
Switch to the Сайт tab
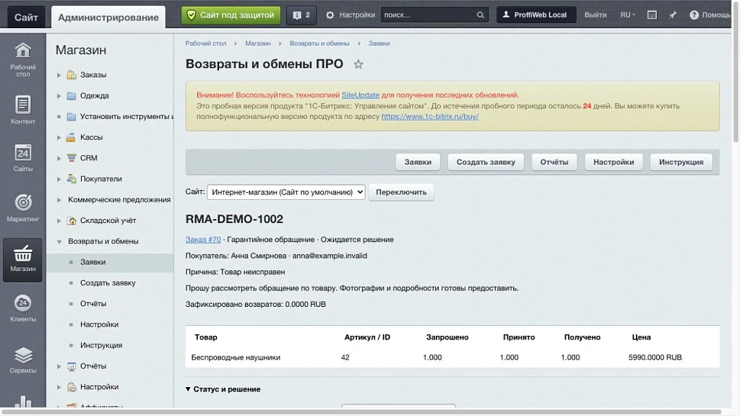pos(26,17)
